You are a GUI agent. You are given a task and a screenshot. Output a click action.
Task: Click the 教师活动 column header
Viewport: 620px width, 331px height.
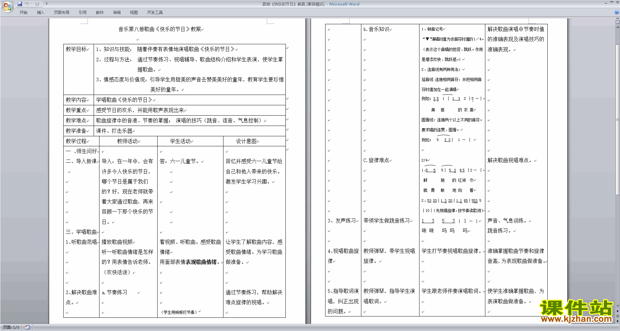(128, 141)
